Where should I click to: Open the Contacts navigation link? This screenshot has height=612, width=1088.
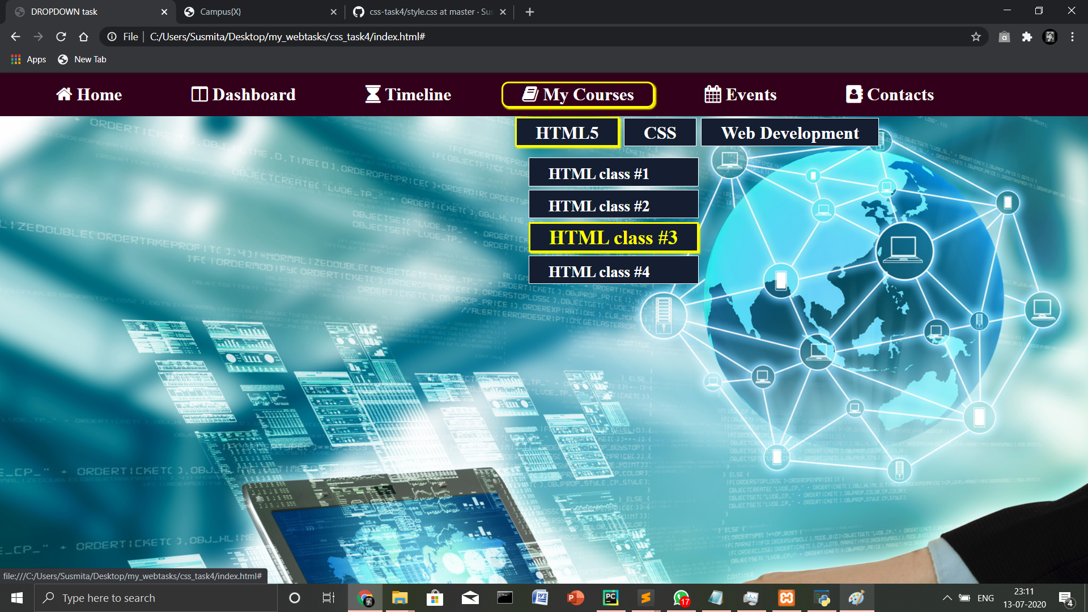click(890, 95)
